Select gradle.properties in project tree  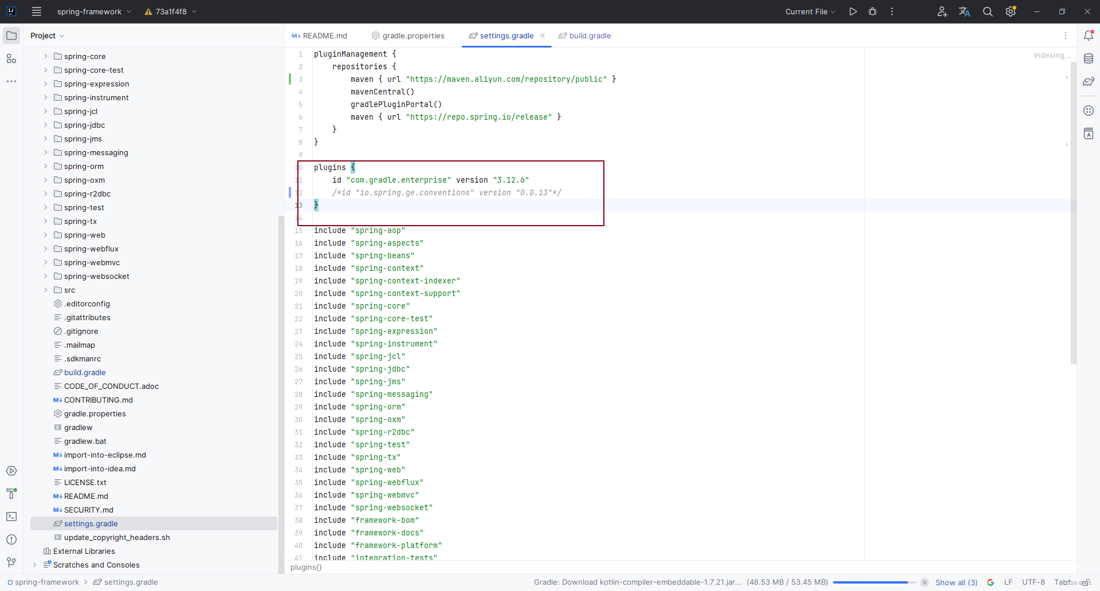coord(95,413)
